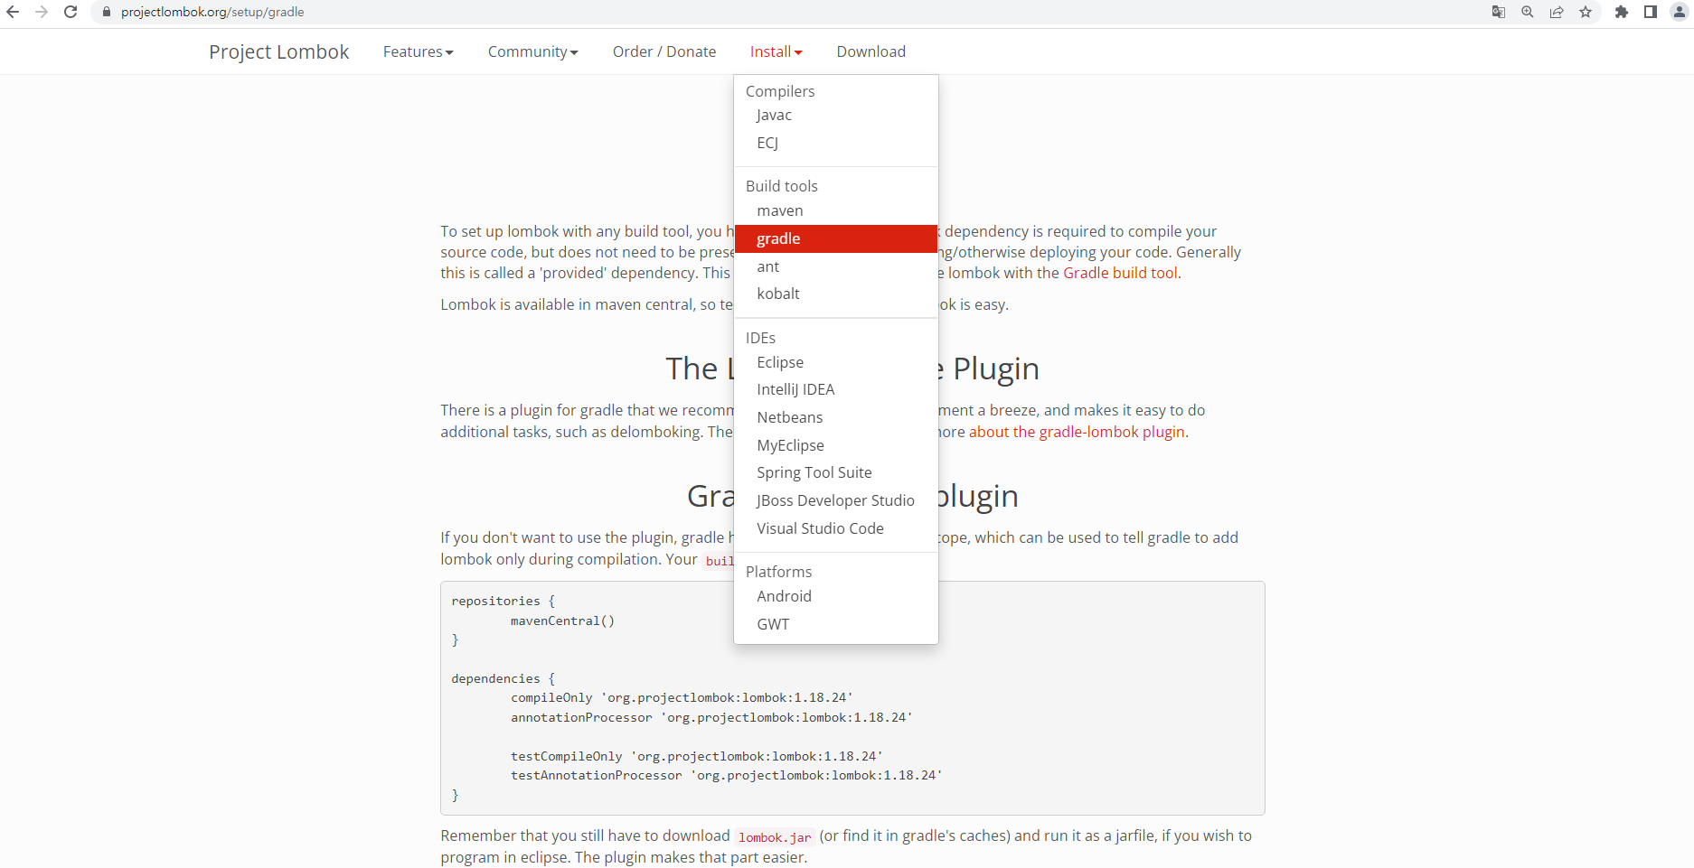Follow the Gradle build tool link
1694x868 pixels.
[x=1120, y=273]
